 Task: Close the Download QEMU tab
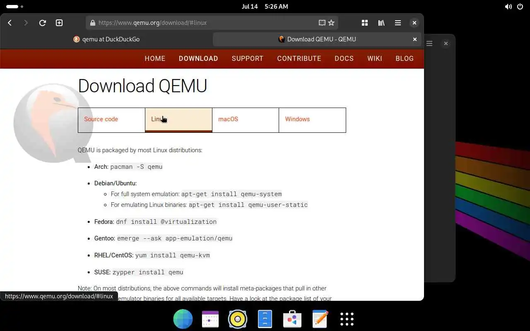415,39
